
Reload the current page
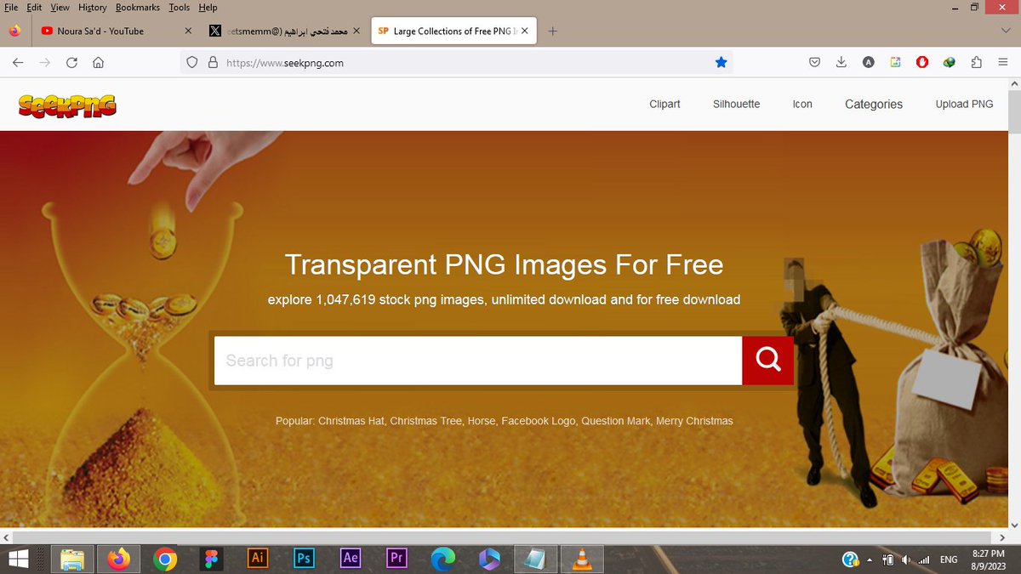coord(72,62)
